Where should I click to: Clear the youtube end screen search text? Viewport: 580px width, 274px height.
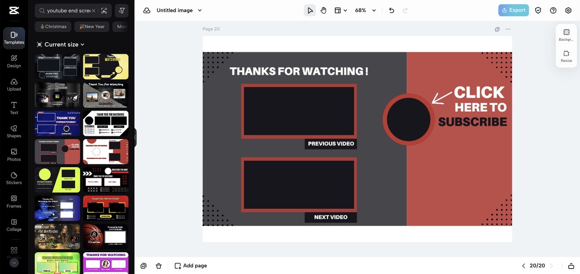pos(93,10)
